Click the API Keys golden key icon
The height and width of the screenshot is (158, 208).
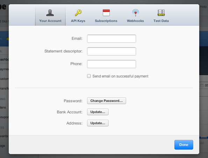(78, 13)
